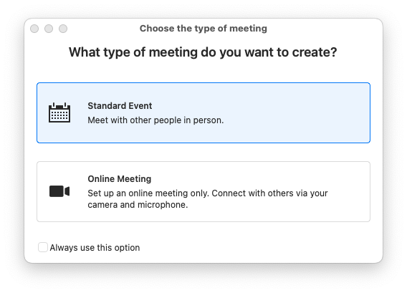
Task: Click the video camera icon
Action: point(59,191)
